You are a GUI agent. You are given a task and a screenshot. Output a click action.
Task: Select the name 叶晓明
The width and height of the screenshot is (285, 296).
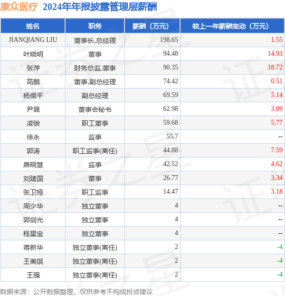(x=33, y=54)
